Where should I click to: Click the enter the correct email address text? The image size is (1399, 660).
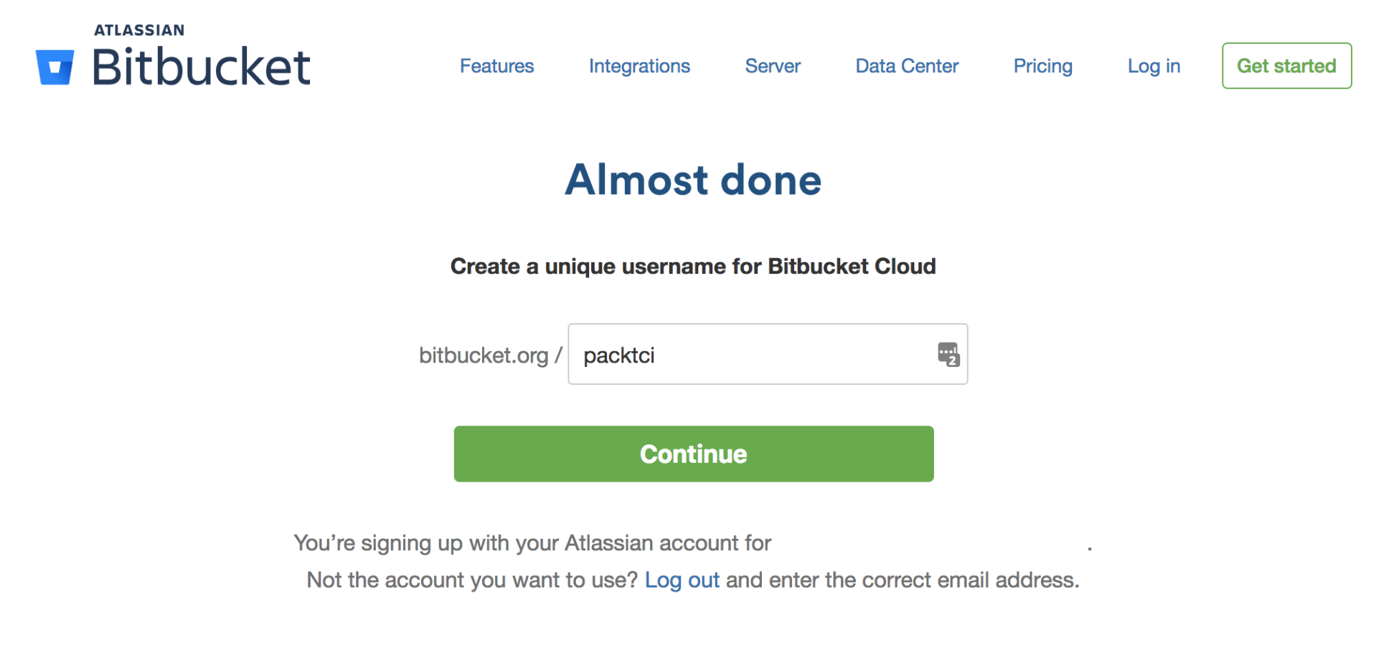pyautogui.click(x=903, y=580)
